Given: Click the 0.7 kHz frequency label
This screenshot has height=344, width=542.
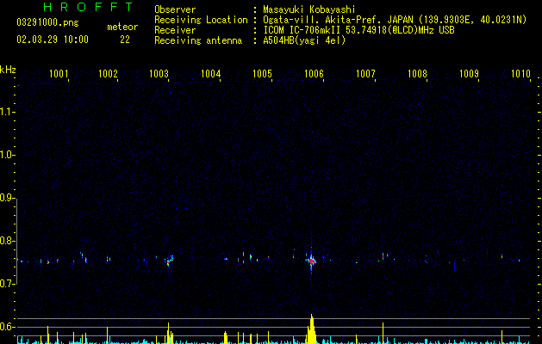Looking at the screenshot, I should (x=8, y=284).
